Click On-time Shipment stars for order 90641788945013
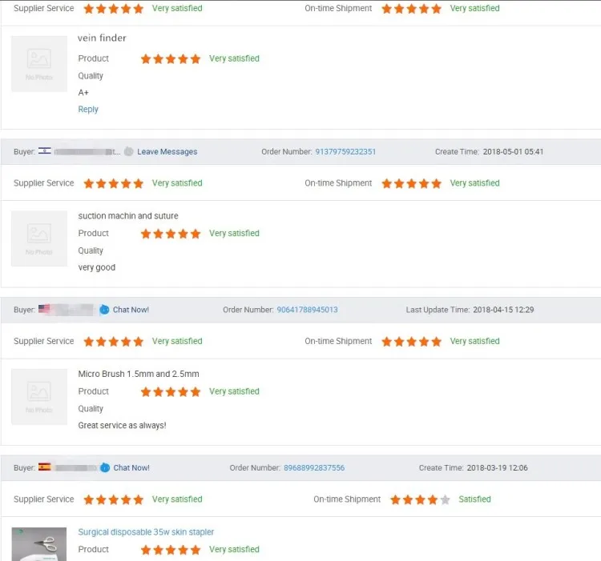Viewport: 601px width, 561px height. (412, 342)
